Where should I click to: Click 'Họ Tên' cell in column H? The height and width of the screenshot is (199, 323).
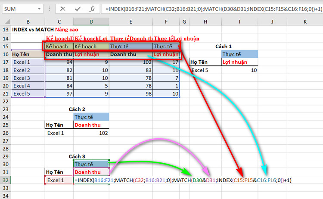(x=205, y=62)
